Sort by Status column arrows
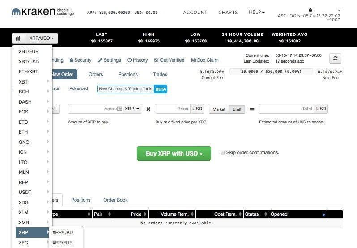This screenshot has height=248, width=357. (x=265, y=214)
